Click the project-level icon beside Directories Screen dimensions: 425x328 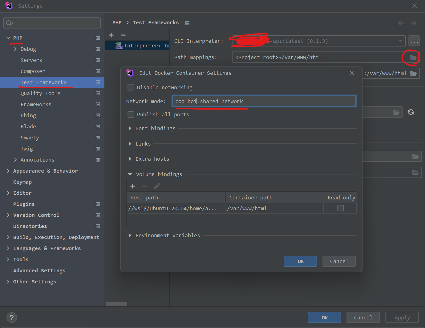pyautogui.click(x=98, y=226)
